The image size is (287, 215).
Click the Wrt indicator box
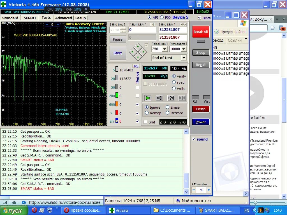click(x=207, y=97)
